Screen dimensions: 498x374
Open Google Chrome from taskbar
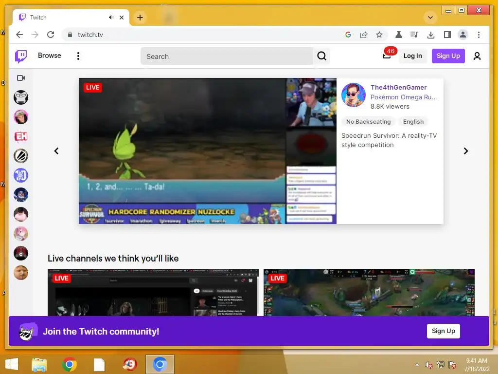[x=70, y=364]
